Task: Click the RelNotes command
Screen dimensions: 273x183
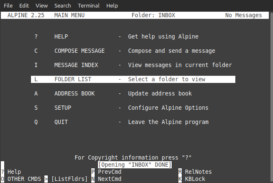Action: [195, 172]
